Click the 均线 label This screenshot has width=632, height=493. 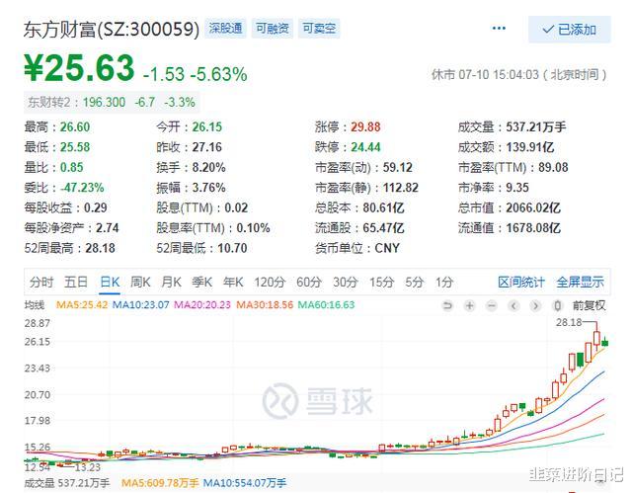click(34, 304)
